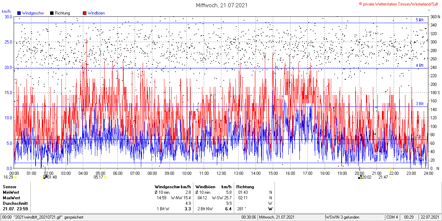Click the moon icon beside 20:02
Screen dimensions: 442x221
pyautogui.click(x=360, y=177)
